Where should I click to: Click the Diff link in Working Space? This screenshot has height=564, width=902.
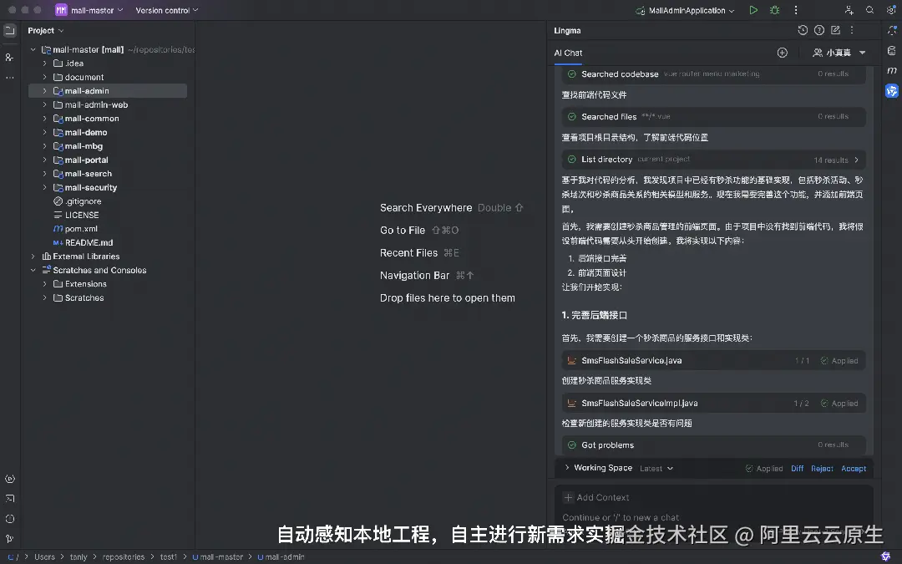(796, 468)
